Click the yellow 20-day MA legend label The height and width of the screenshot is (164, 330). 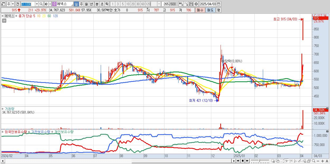coord(44,16)
